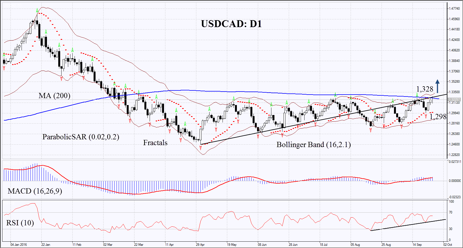Click the MACD 0.027311 scale value
Viewport: 463px width, 248px height.
(x=455, y=161)
